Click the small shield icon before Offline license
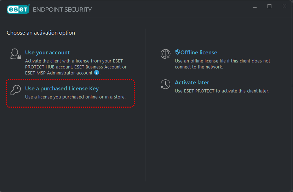The height and width of the screenshot is (192, 293). [x=178, y=52]
